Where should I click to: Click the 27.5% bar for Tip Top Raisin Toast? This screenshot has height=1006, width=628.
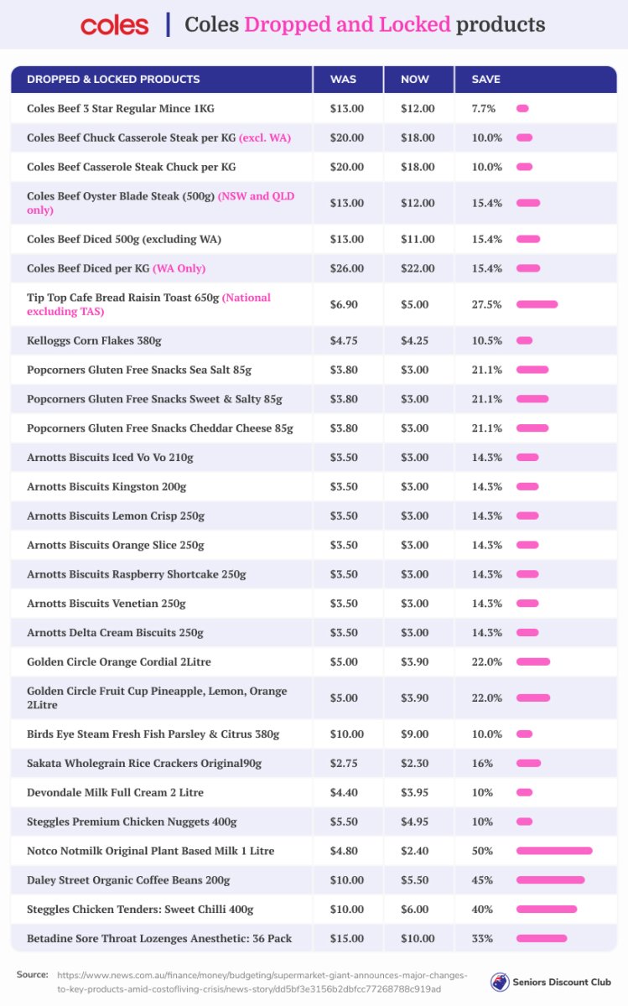537,304
